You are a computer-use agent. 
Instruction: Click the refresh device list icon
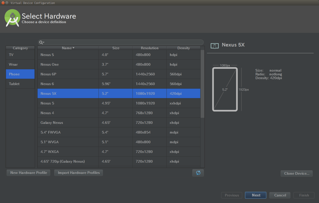pos(198,173)
